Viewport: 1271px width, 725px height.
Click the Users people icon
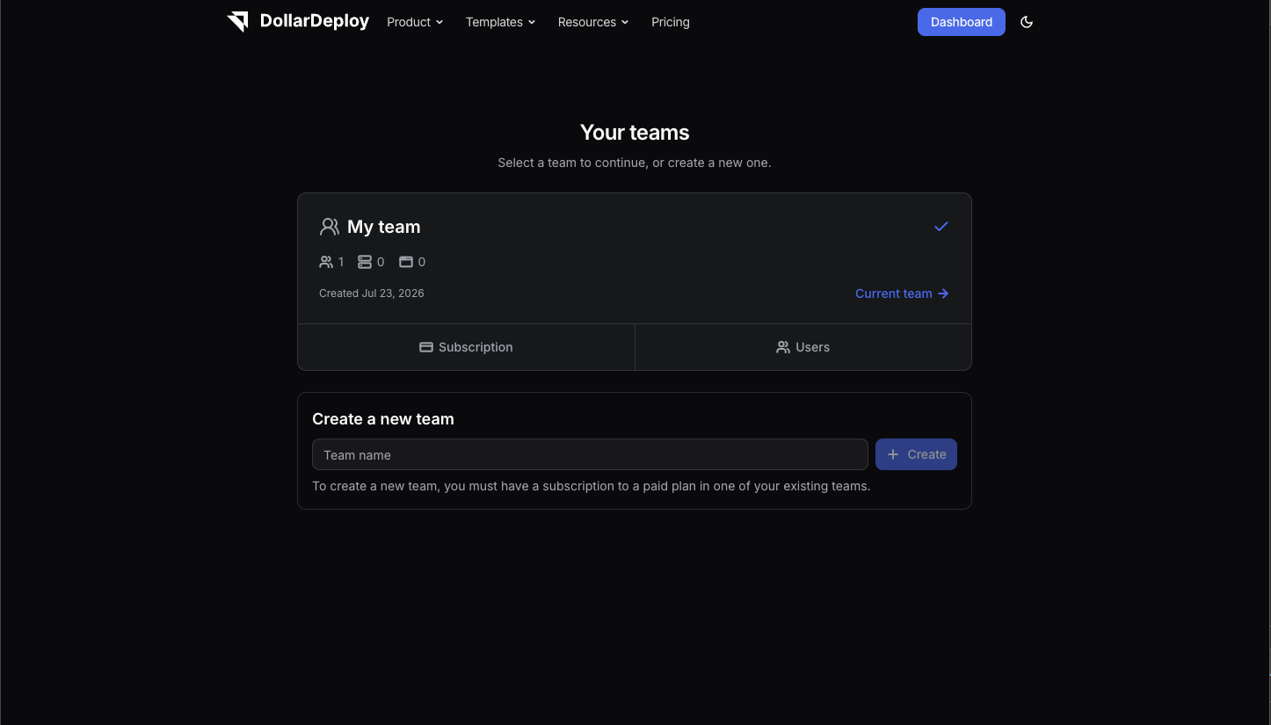pos(783,347)
